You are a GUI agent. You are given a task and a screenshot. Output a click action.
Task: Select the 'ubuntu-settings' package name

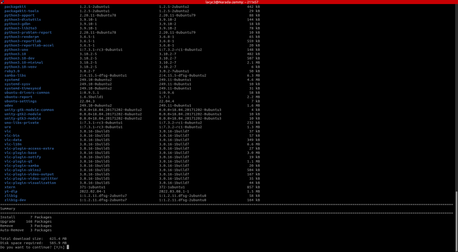click(x=21, y=101)
